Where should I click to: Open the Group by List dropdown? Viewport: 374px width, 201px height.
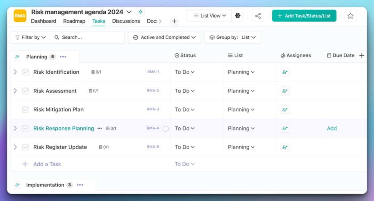(233, 37)
